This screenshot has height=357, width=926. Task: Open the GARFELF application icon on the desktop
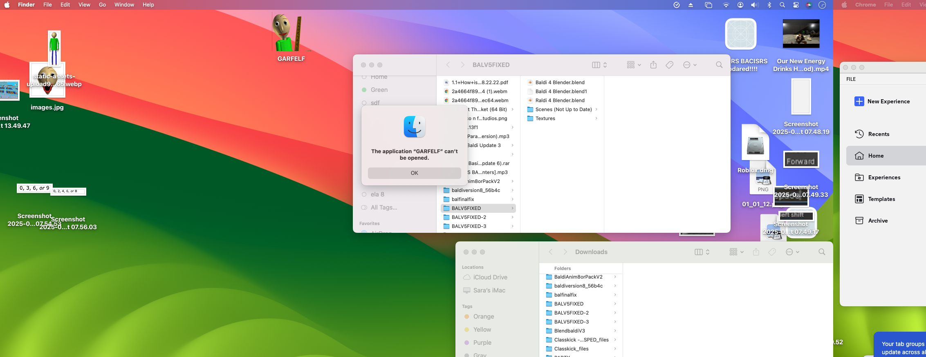coord(291,33)
